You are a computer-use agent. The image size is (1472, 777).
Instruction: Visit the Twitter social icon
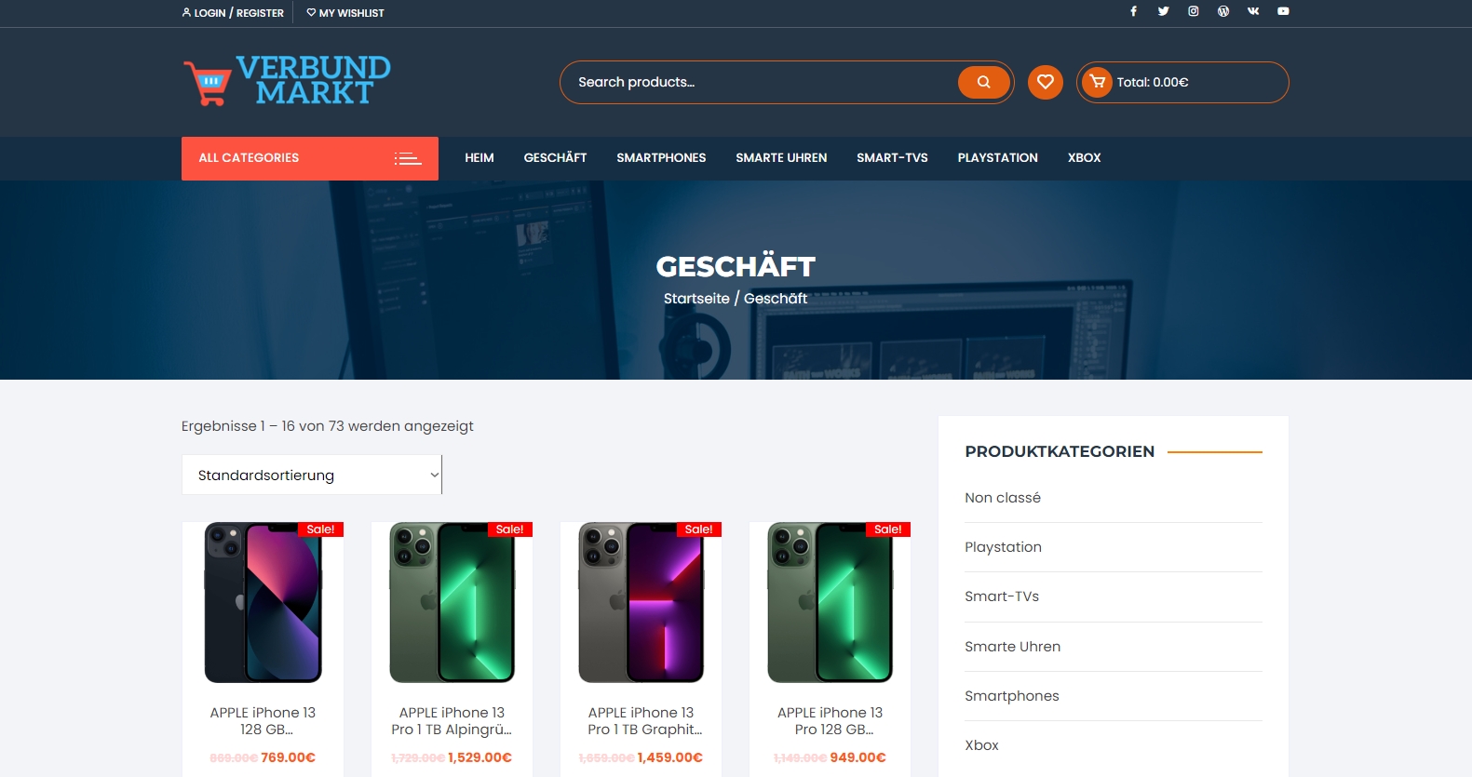[x=1163, y=11]
